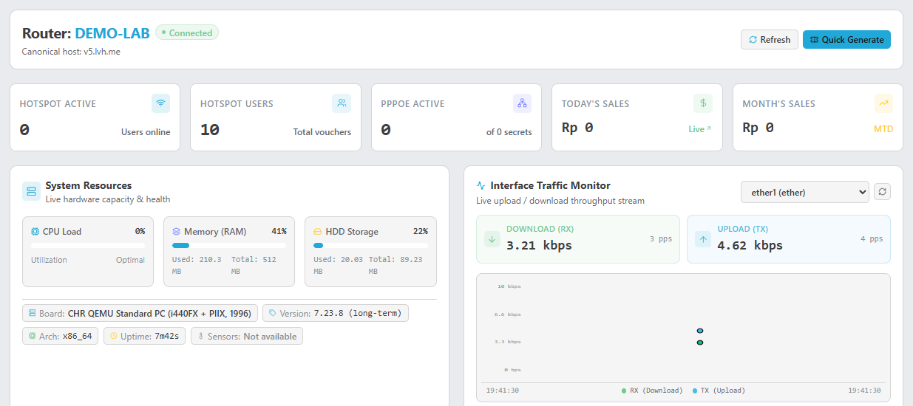Click the Memory (RAM) usage bar
Viewport: 913px width, 406px height.
point(229,245)
